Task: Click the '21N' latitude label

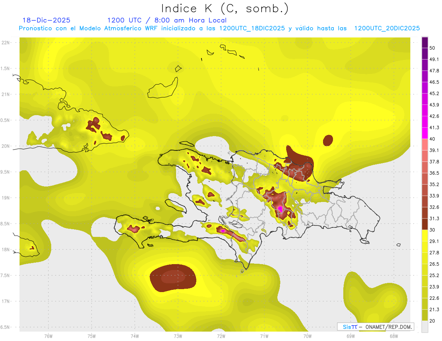Action: tap(6, 95)
